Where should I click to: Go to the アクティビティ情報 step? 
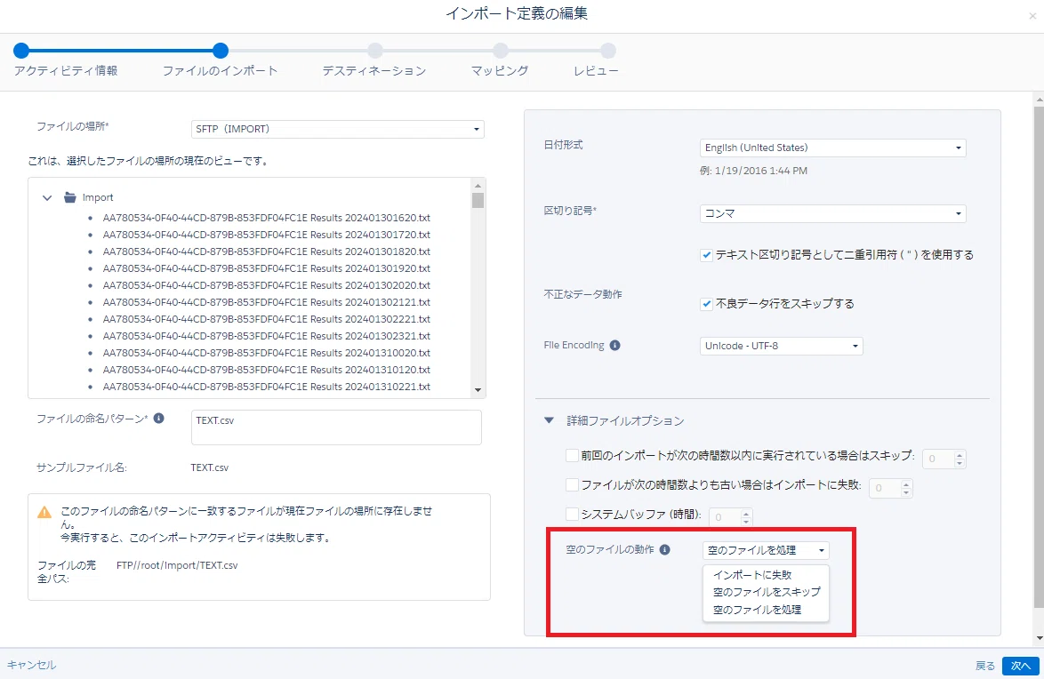coord(21,51)
